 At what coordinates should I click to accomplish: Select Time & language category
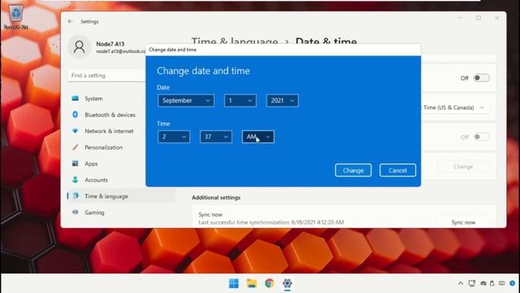121,196
